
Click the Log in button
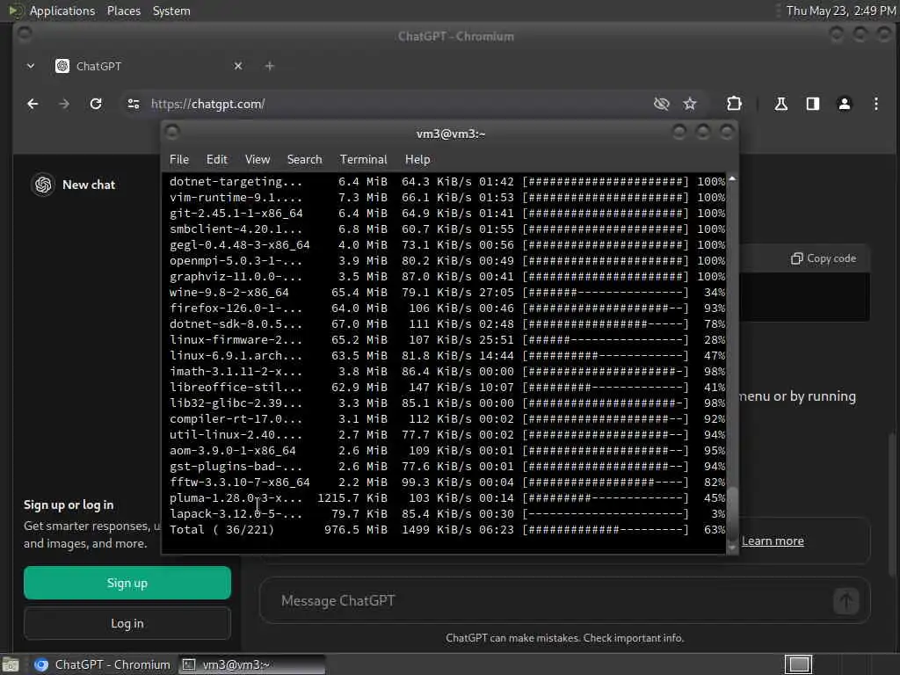point(127,623)
